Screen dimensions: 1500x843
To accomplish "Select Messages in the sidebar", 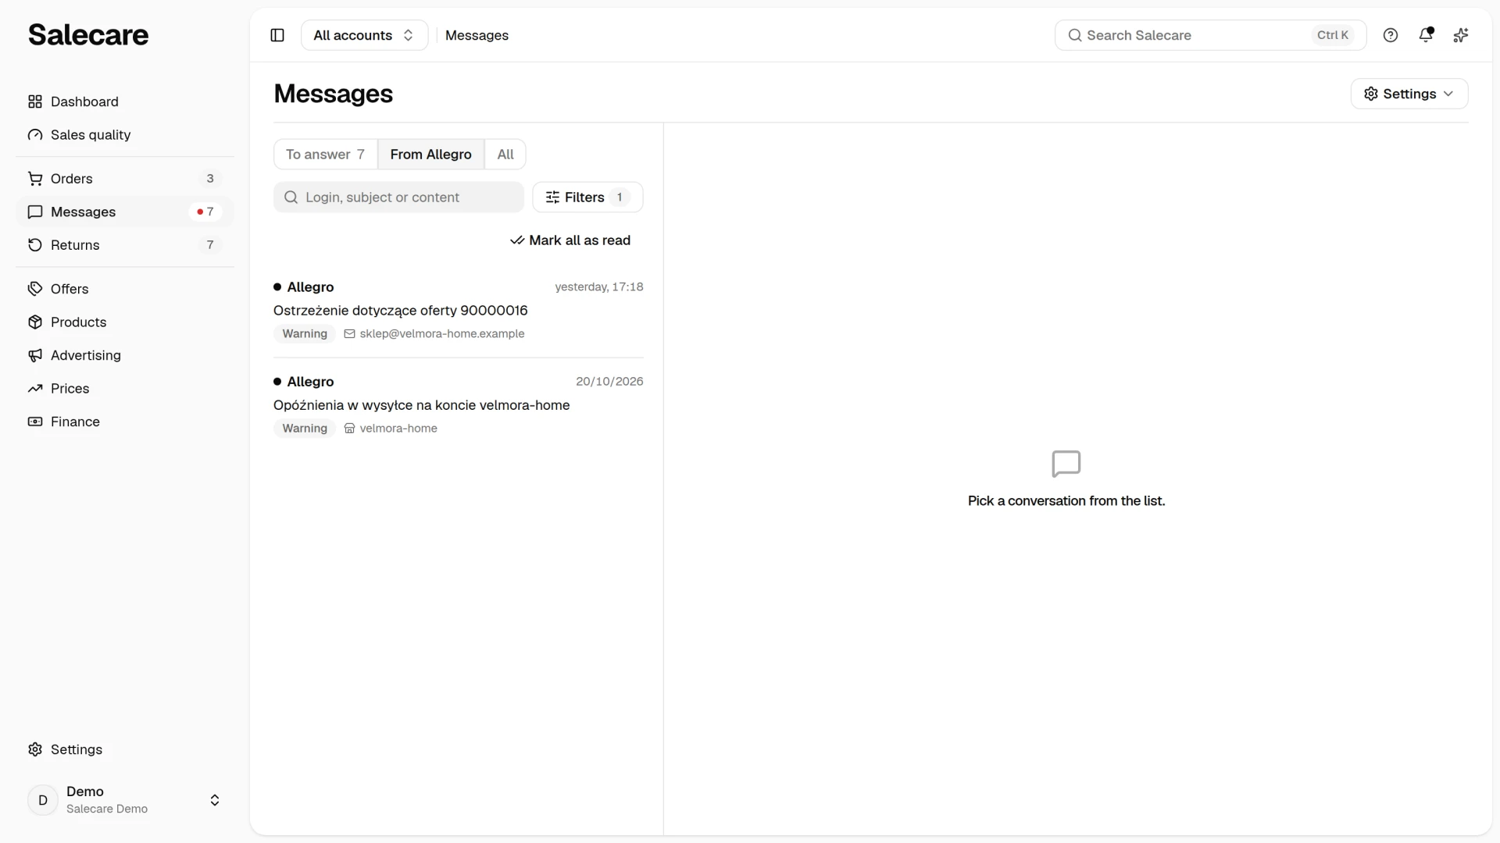I will point(125,212).
